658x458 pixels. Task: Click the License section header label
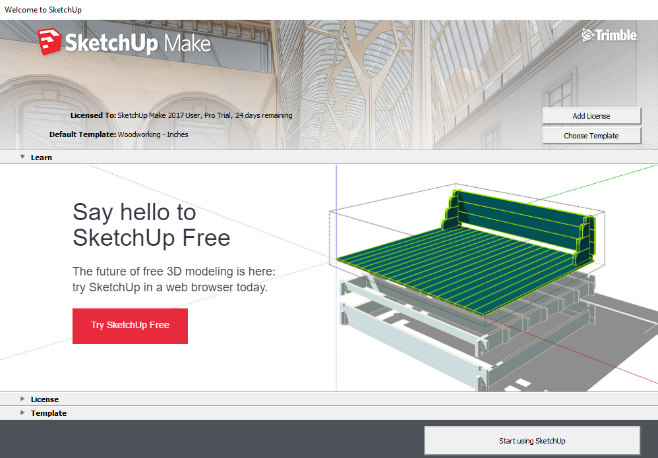(x=44, y=399)
